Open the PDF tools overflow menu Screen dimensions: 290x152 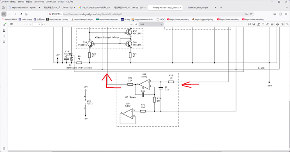[287, 24]
